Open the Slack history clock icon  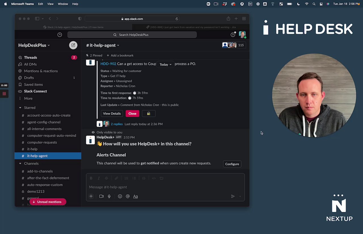point(60,35)
